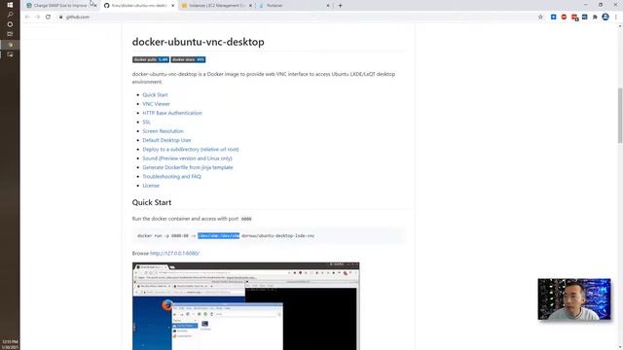The width and height of the screenshot is (623, 350).
Task: Switch to the Change SWAP Size tab
Action: click(x=59, y=6)
